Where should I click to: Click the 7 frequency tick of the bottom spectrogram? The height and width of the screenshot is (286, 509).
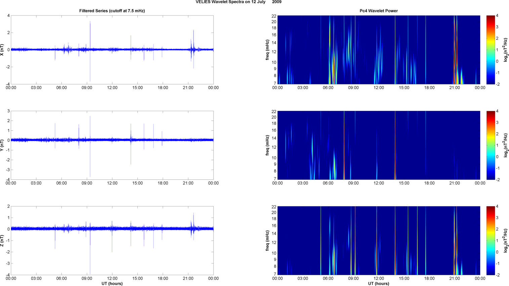(275, 274)
